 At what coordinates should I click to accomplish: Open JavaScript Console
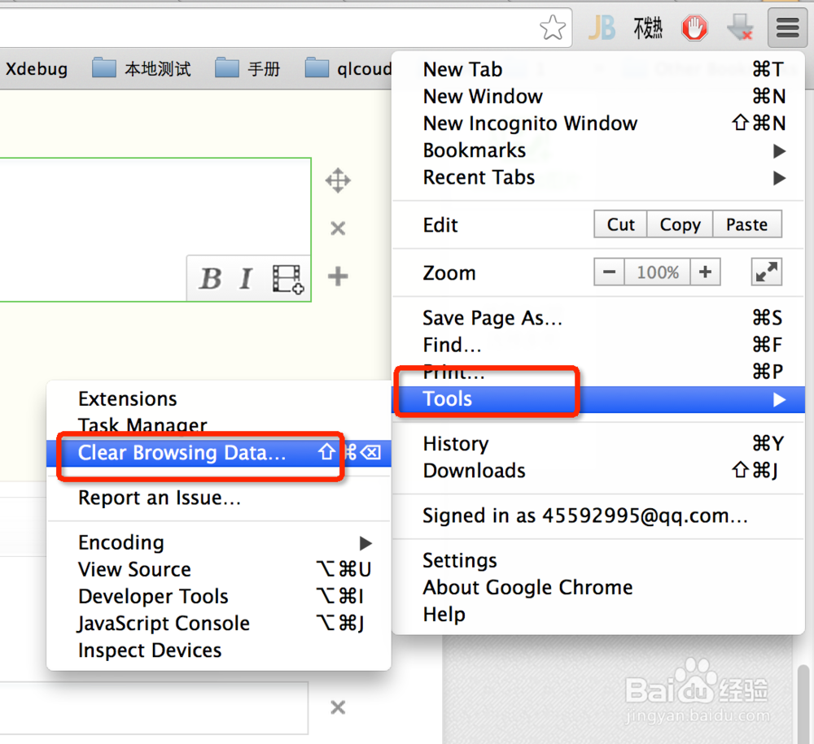point(218,623)
